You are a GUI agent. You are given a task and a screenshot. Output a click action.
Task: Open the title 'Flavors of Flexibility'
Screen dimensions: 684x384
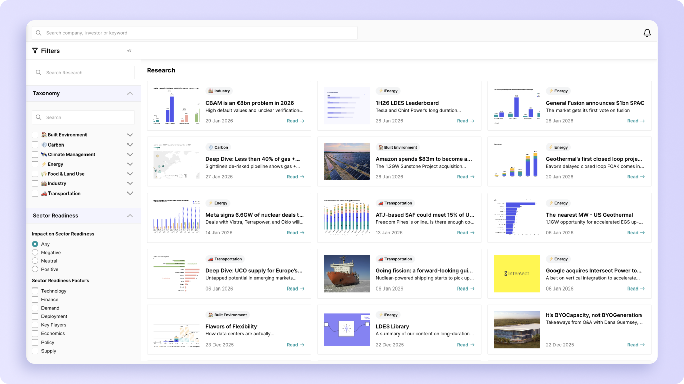(231, 327)
